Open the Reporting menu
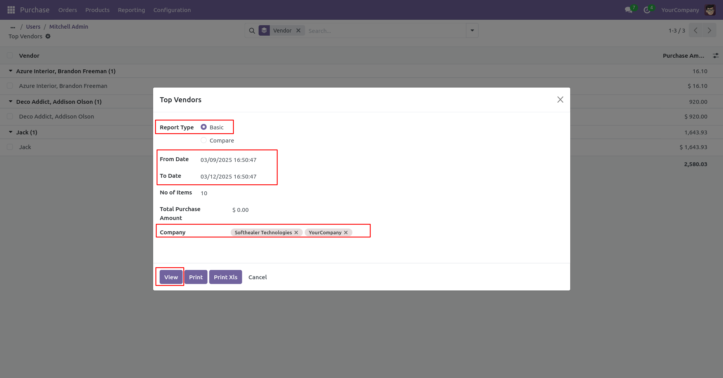 [x=131, y=10]
